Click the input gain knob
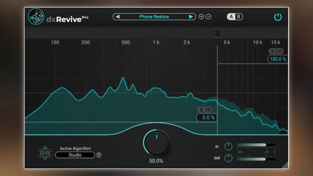Viewport: 313px width, 176px height. pos(228,147)
